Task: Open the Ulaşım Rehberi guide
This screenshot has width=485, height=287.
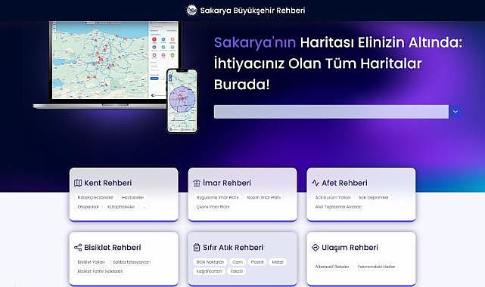Action: (x=361, y=258)
